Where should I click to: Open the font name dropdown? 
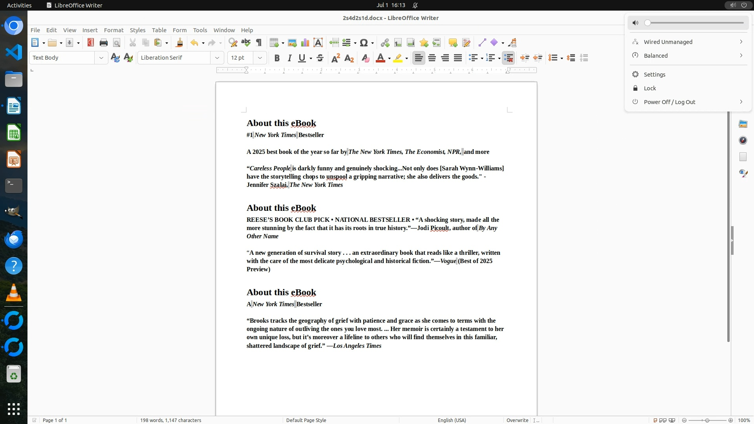pyautogui.click(x=217, y=58)
